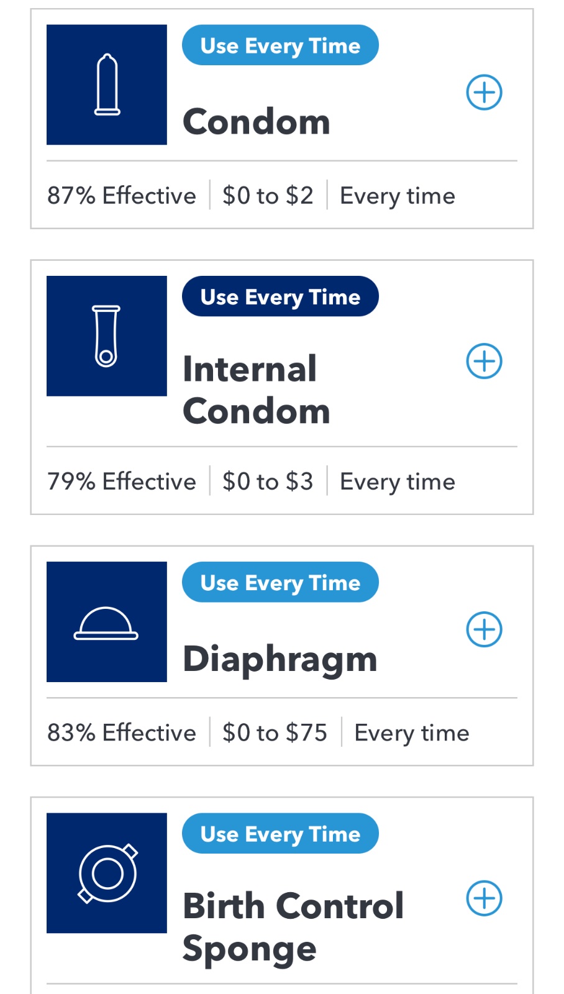Select Diaphragm's Use Every Time tag
The width and height of the screenshot is (564, 994).
[280, 582]
